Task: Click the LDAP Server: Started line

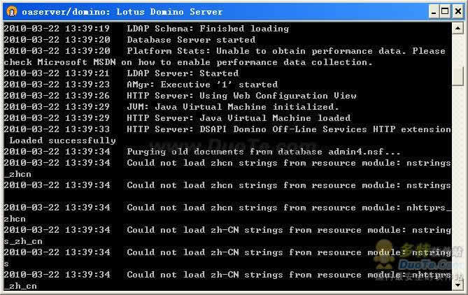Action: 121,73
